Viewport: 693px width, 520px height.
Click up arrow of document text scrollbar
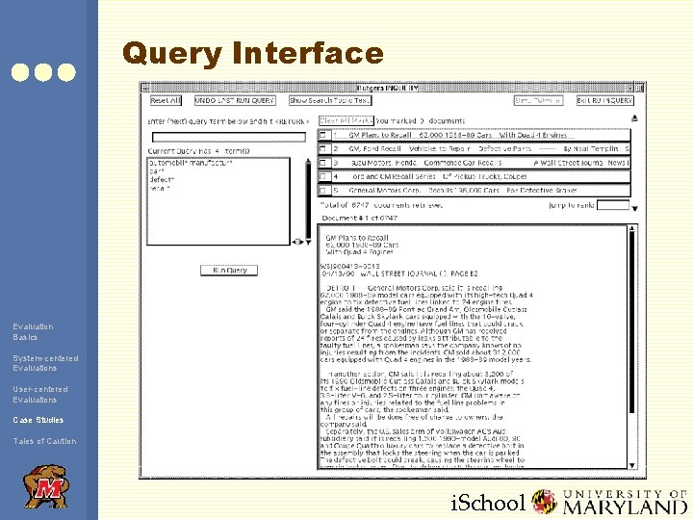(x=632, y=228)
